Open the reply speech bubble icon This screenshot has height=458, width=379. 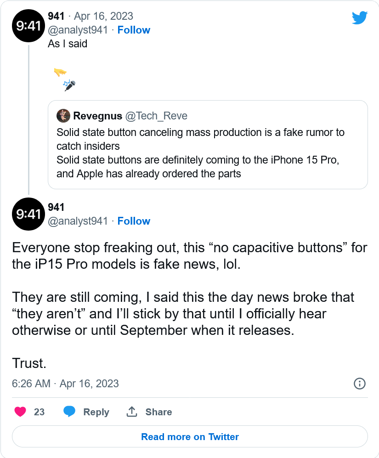tap(69, 412)
